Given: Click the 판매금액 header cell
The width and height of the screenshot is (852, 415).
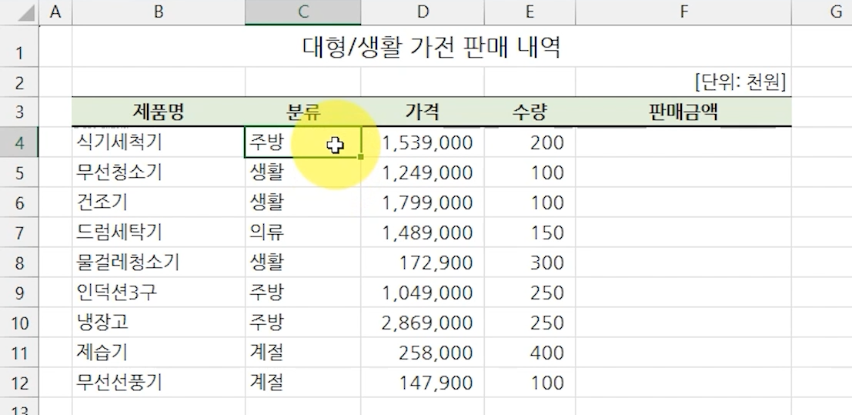Looking at the screenshot, I should (683, 112).
